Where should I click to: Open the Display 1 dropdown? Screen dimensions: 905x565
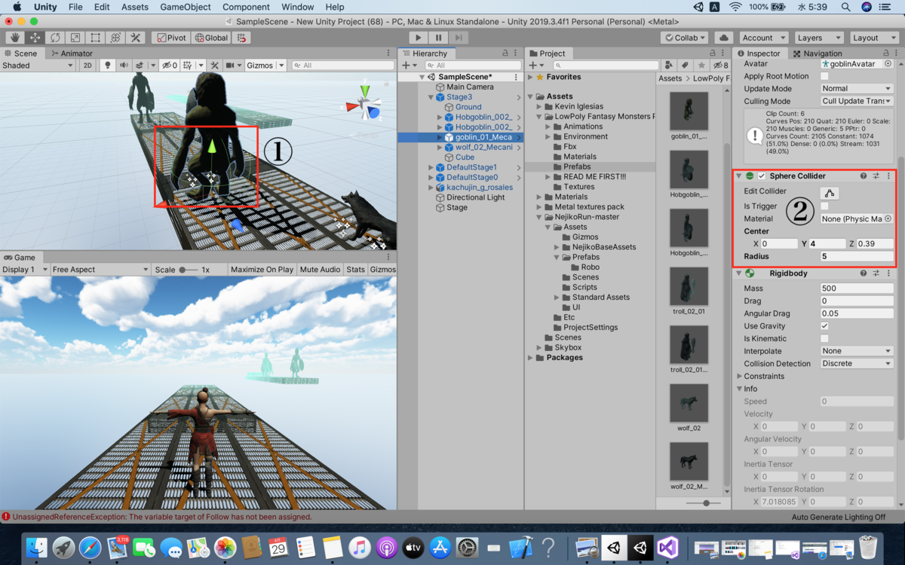pos(25,270)
